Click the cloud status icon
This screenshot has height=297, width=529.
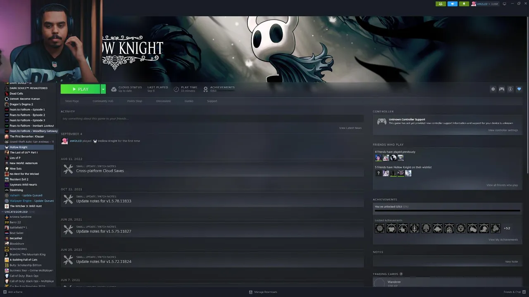pos(114,89)
